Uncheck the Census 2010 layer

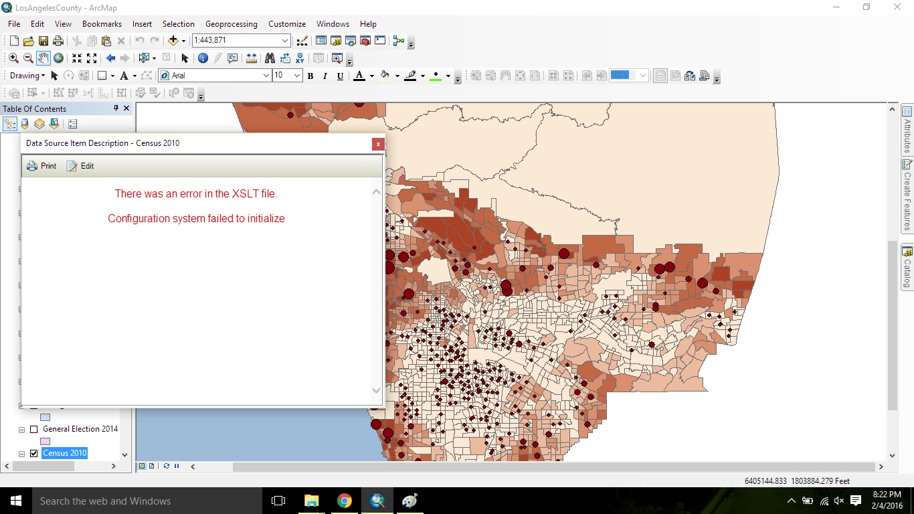click(x=34, y=453)
